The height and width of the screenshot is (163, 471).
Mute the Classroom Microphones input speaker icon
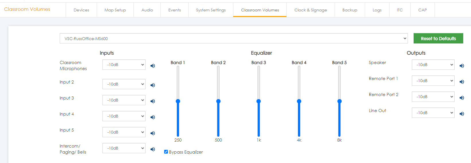click(153, 66)
